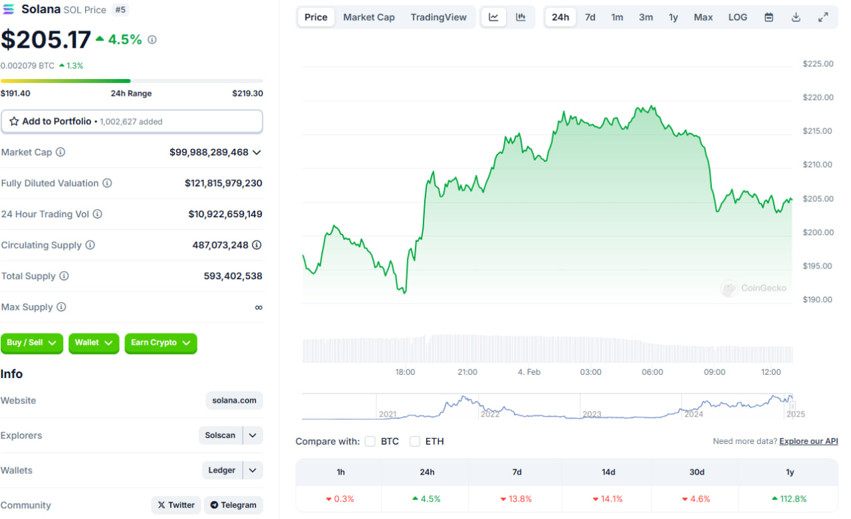Download the chart data
The height and width of the screenshot is (519, 851).
point(796,17)
